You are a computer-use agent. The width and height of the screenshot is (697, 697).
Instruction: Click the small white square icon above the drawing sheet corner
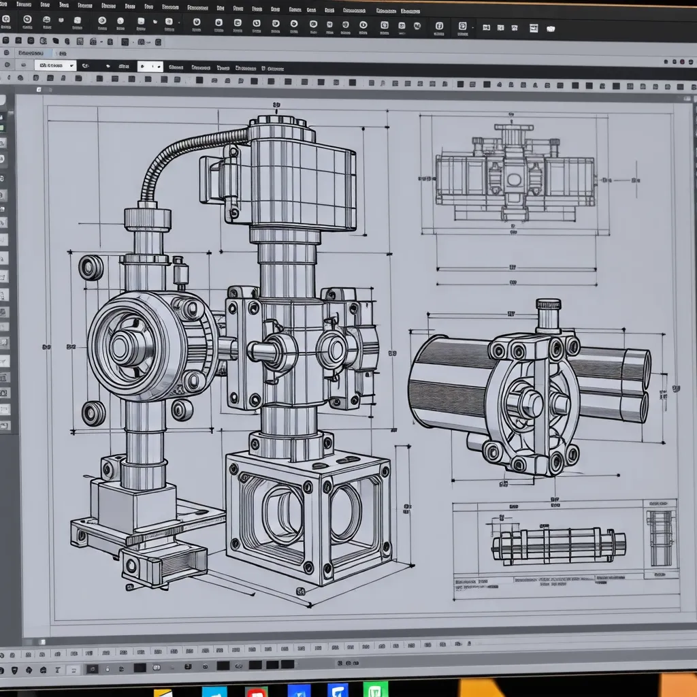point(39,89)
